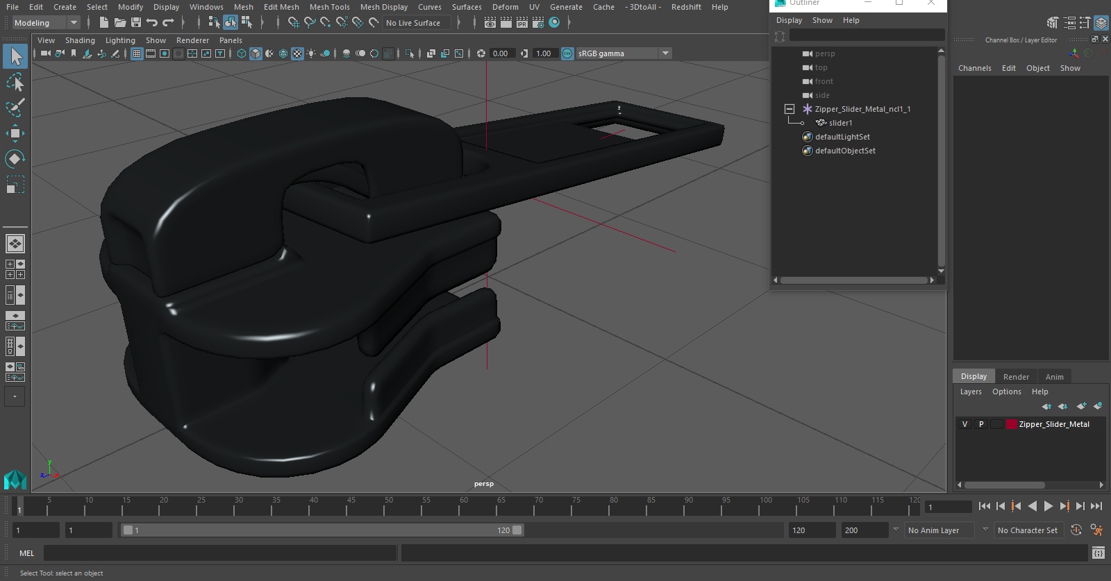1111x581 pixels.
Task: Redo with the forward arrow icon
Action: point(168,23)
